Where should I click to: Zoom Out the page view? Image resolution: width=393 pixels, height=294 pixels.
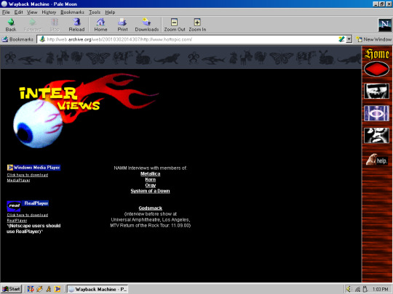(175, 25)
